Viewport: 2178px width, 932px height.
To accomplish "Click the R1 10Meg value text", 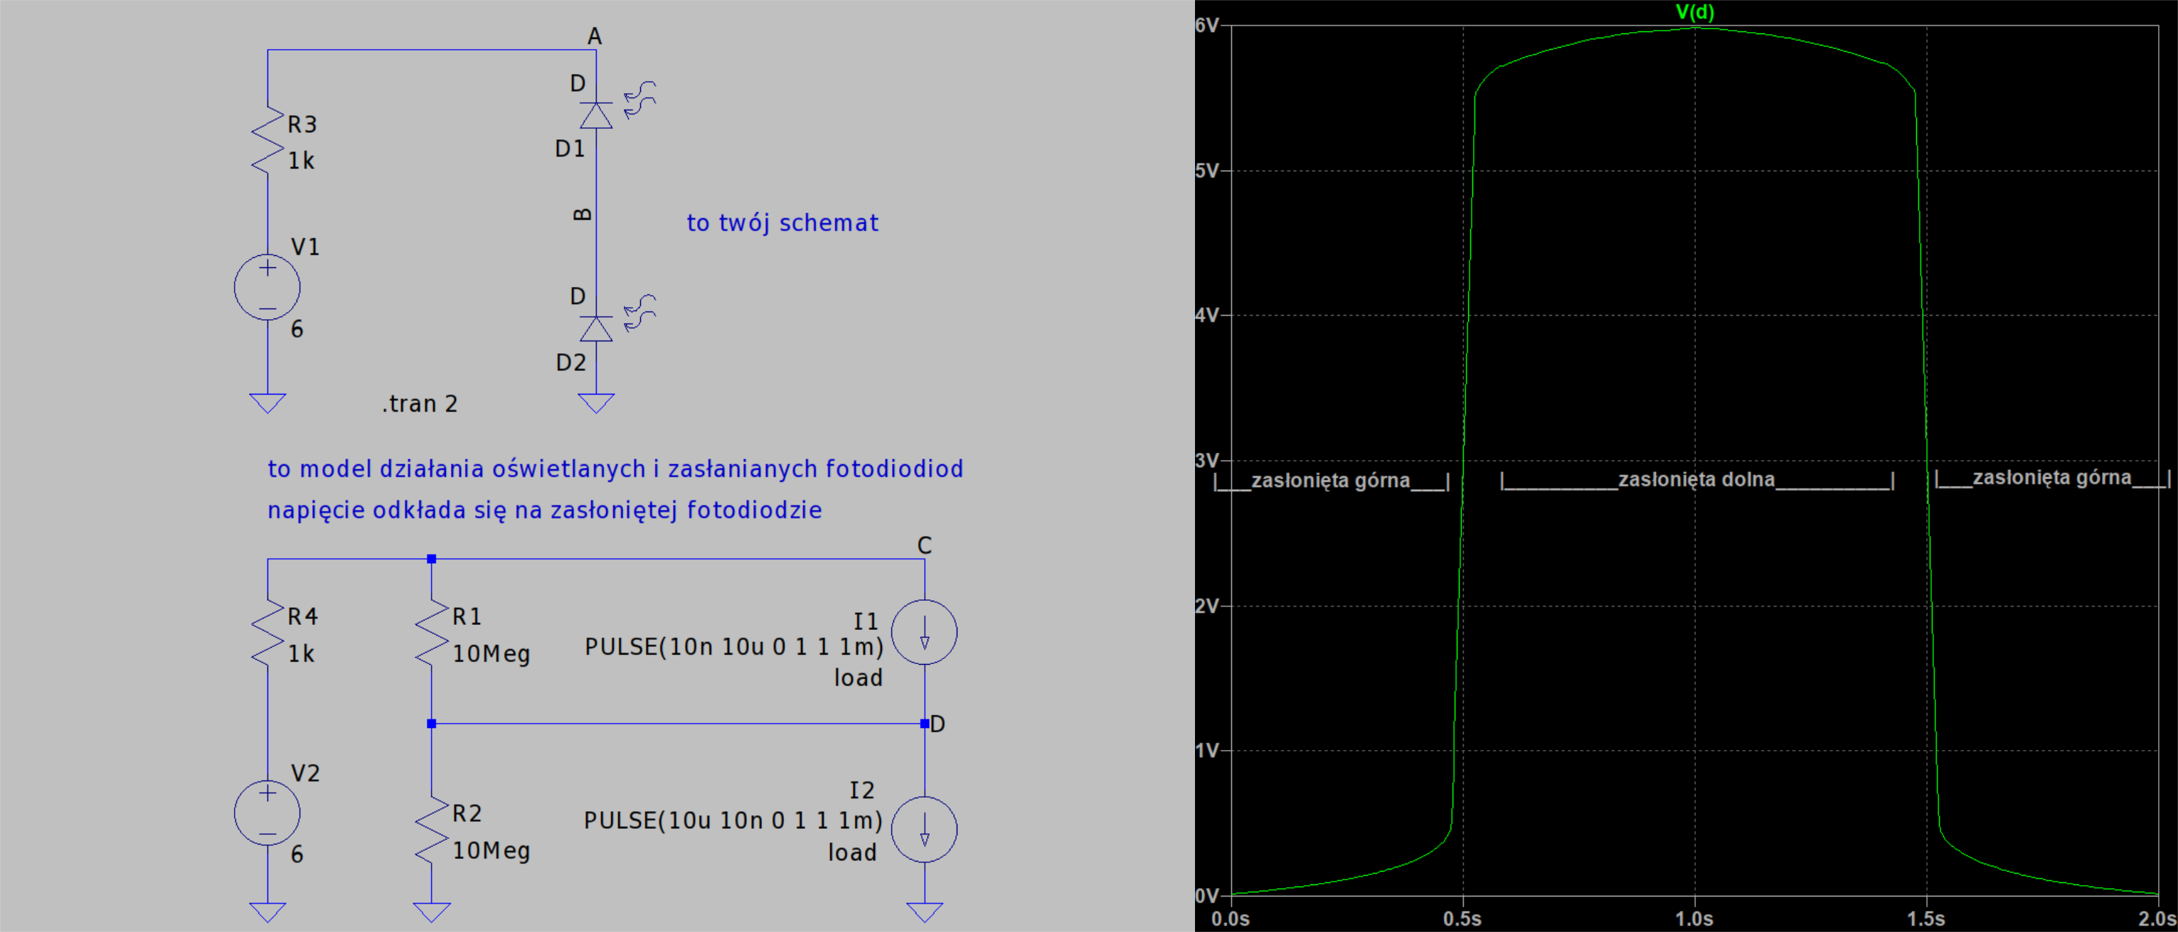I will coord(492,655).
